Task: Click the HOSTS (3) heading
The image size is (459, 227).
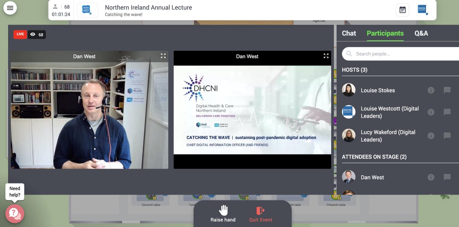Action: pos(355,70)
